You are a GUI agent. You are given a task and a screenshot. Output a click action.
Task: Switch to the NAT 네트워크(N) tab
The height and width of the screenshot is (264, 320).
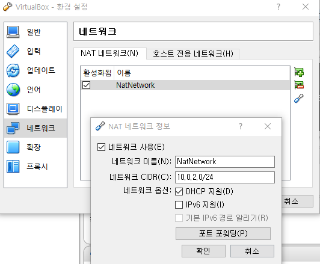(110, 54)
